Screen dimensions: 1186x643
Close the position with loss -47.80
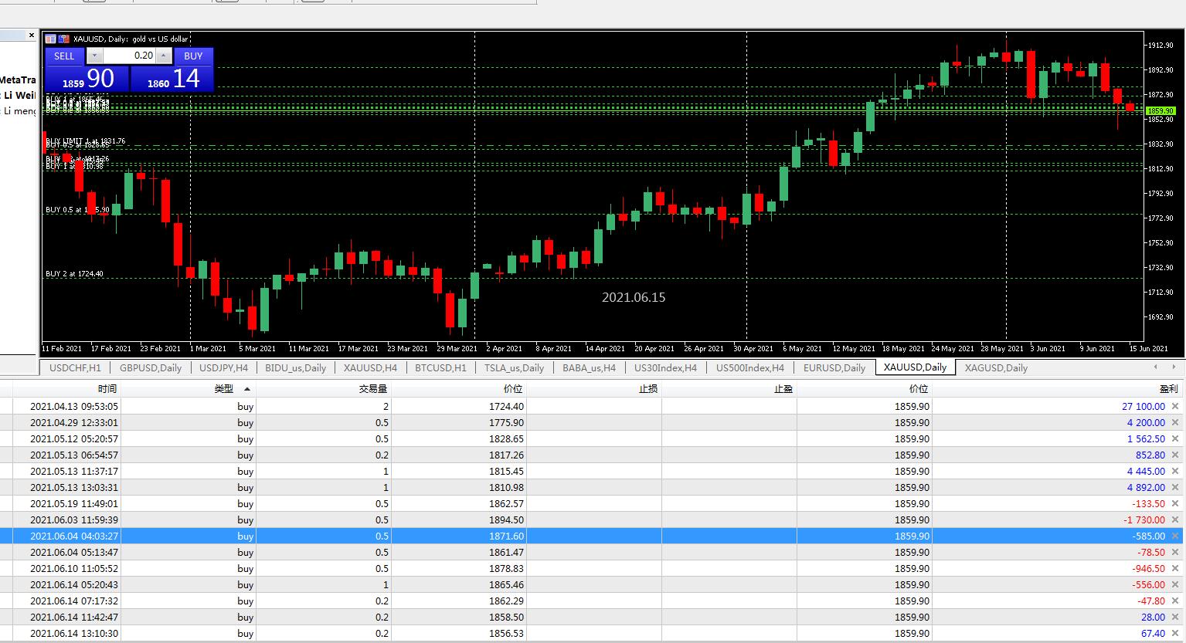[1175, 601]
